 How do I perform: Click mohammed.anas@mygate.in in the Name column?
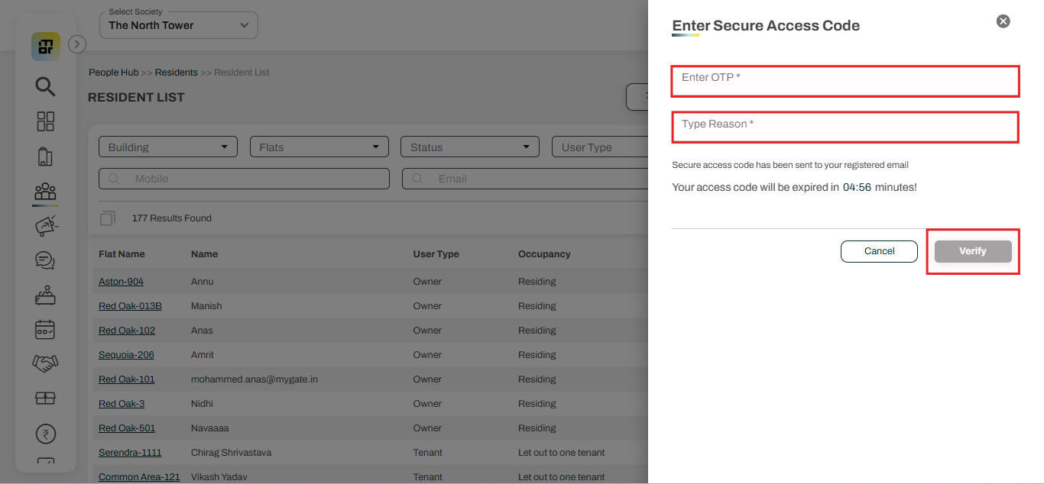(255, 379)
